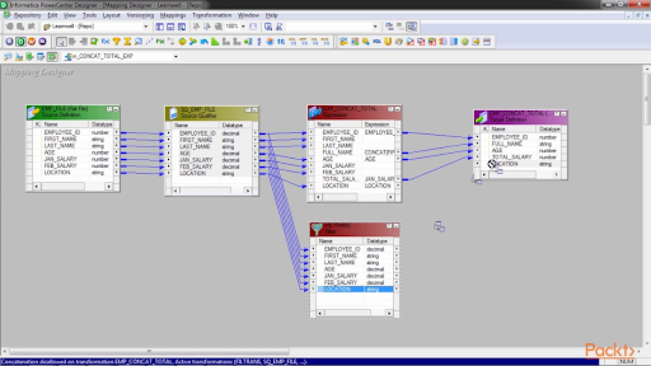Screen dimensions: 651x366
Task: Click scroll-left arrow in SQ_EMP_FILE box
Action: click(x=175, y=191)
